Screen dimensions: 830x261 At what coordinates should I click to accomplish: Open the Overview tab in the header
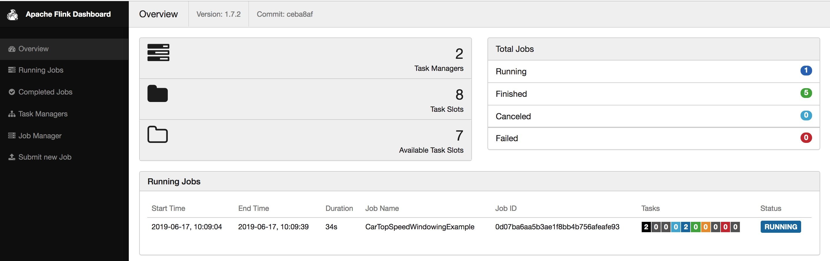pyautogui.click(x=158, y=14)
